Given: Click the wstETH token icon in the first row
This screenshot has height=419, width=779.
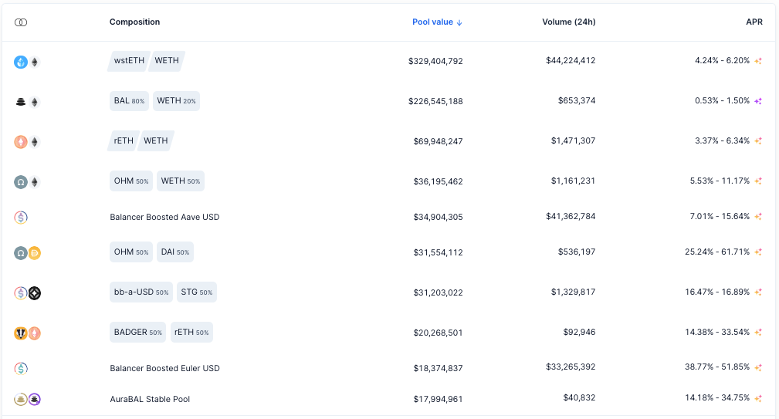Looking at the screenshot, I should (x=20, y=62).
